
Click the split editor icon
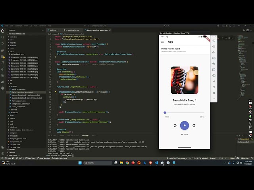click(248, 30)
